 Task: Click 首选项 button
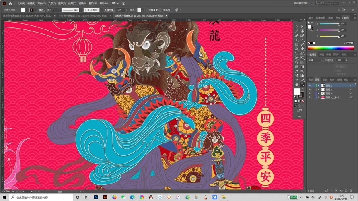pyautogui.click(x=166, y=10)
